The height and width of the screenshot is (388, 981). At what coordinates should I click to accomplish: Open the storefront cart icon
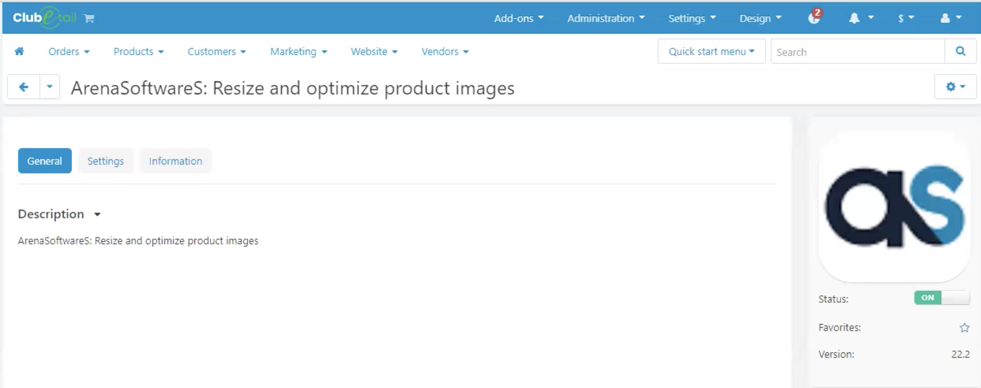click(x=89, y=18)
